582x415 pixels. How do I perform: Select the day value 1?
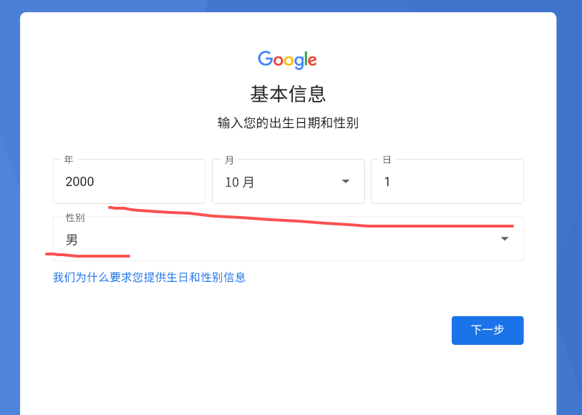click(x=387, y=182)
